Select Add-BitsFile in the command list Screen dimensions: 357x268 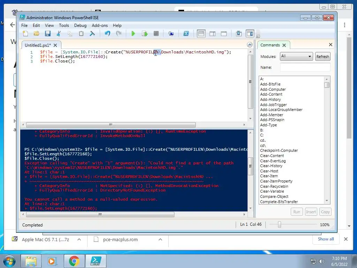click(270, 84)
